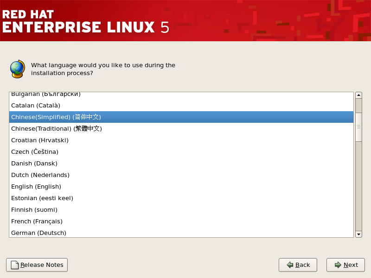Image resolution: width=371 pixels, height=278 pixels.
Task: Select Chinese(Traditional) language option
Action: [56, 129]
